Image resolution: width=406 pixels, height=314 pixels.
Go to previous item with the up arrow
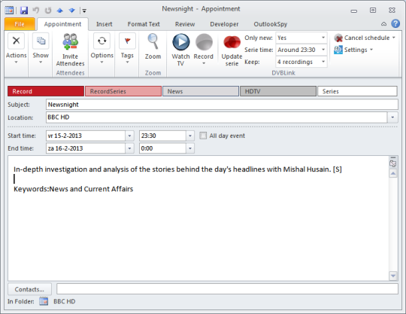click(60, 11)
